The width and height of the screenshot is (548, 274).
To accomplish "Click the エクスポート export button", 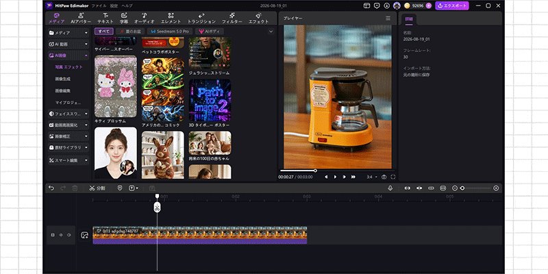I will pyautogui.click(x=452, y=5).
